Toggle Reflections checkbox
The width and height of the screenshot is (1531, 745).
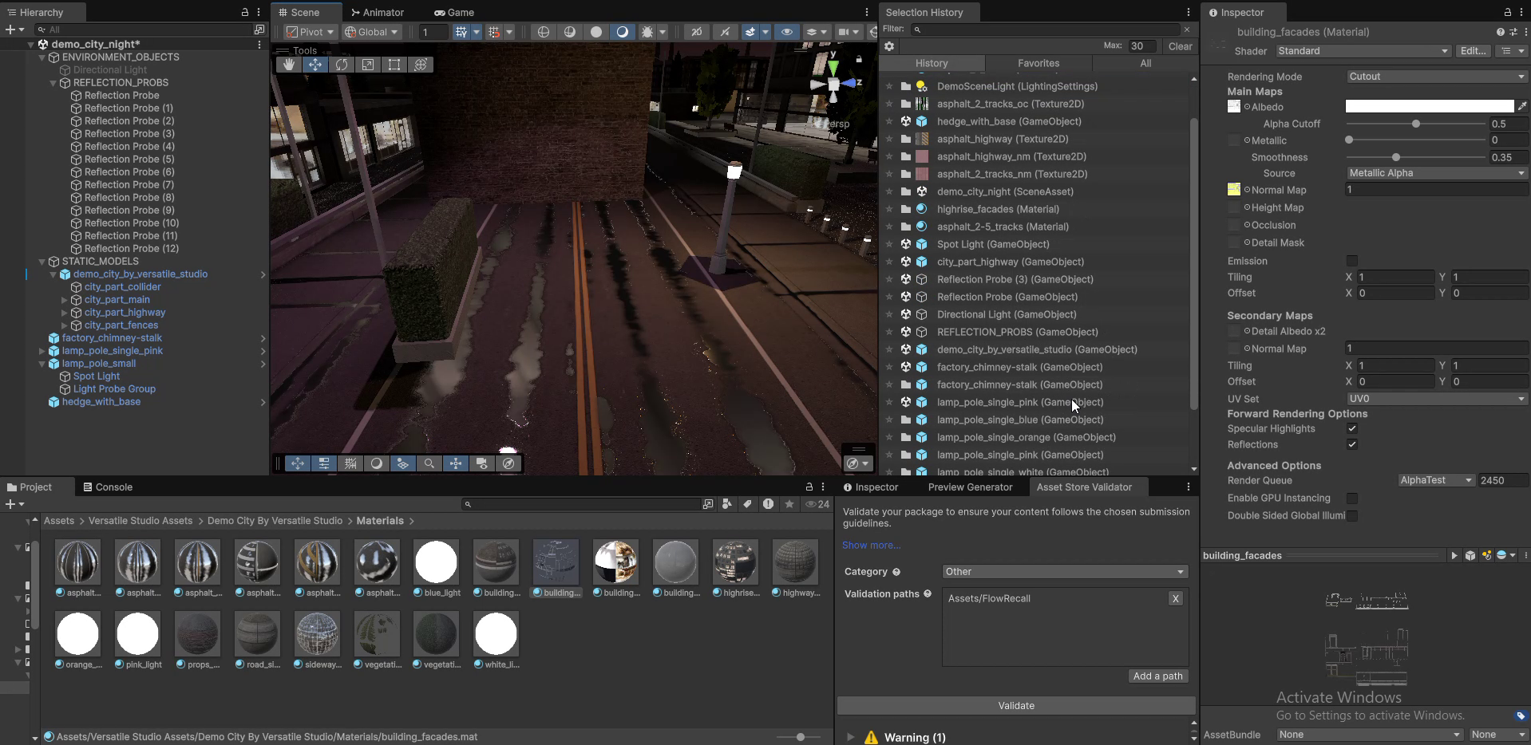tap(1352, 444)
